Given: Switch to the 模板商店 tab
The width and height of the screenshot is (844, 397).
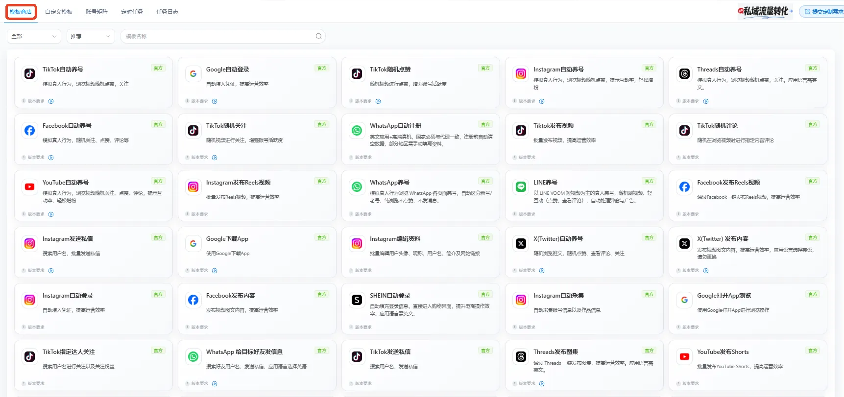Looking at the screenshot, I should (21, 12).
